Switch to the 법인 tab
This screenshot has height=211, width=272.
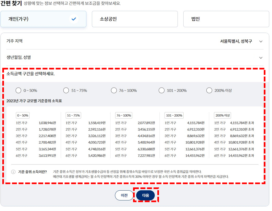point(226,19)
